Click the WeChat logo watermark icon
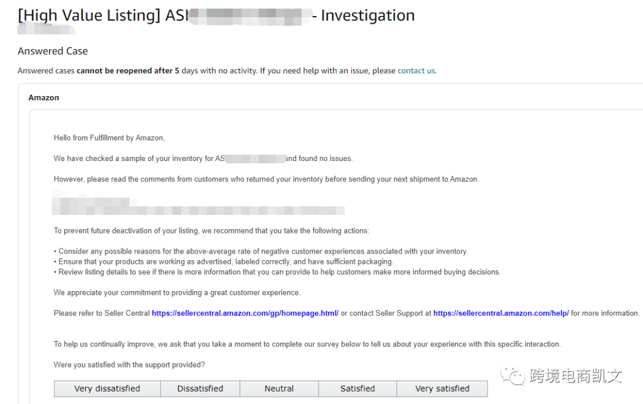 pyautogui.click(x=513, y=375)
